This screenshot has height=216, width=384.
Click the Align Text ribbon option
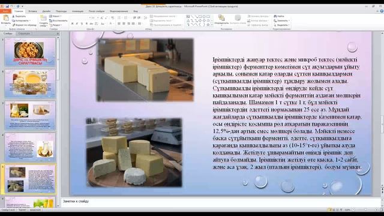click(x=161, y=20)
